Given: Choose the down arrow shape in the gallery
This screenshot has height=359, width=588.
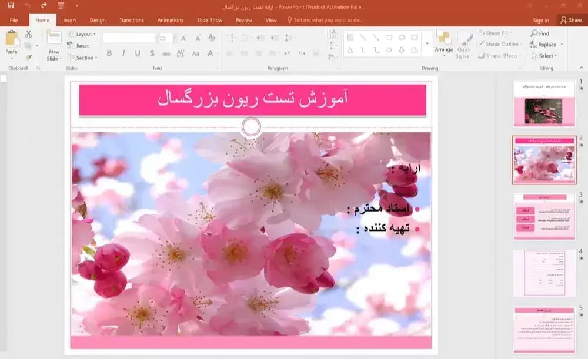Looking at the screenshot, I should click(x=402, y=50).
